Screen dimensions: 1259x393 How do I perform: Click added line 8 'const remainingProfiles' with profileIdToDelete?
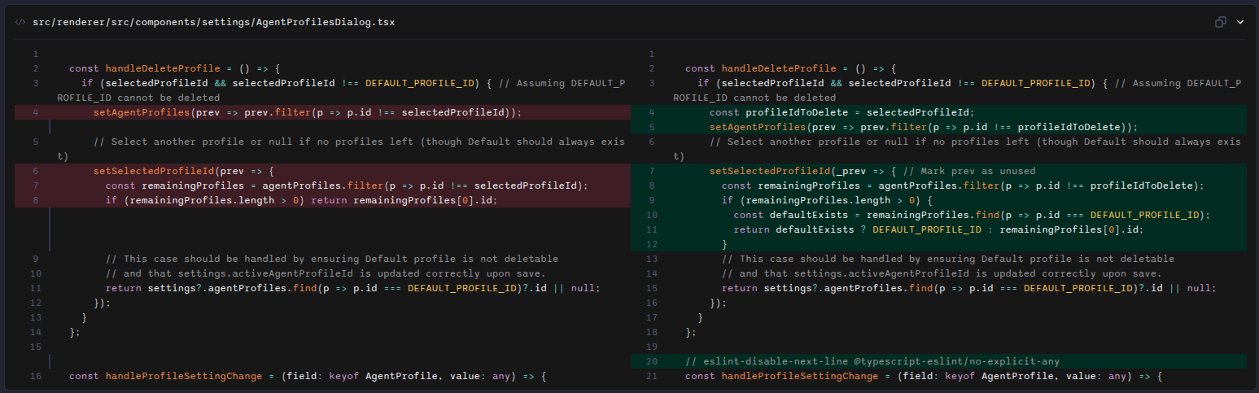(938, 186)
